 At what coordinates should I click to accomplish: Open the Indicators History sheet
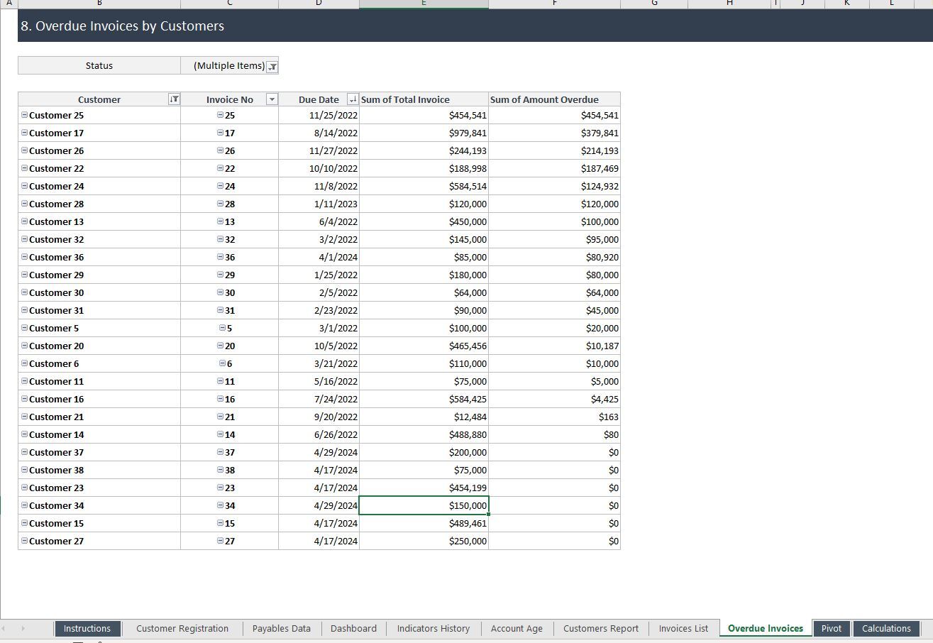click(x=434, y=629)
